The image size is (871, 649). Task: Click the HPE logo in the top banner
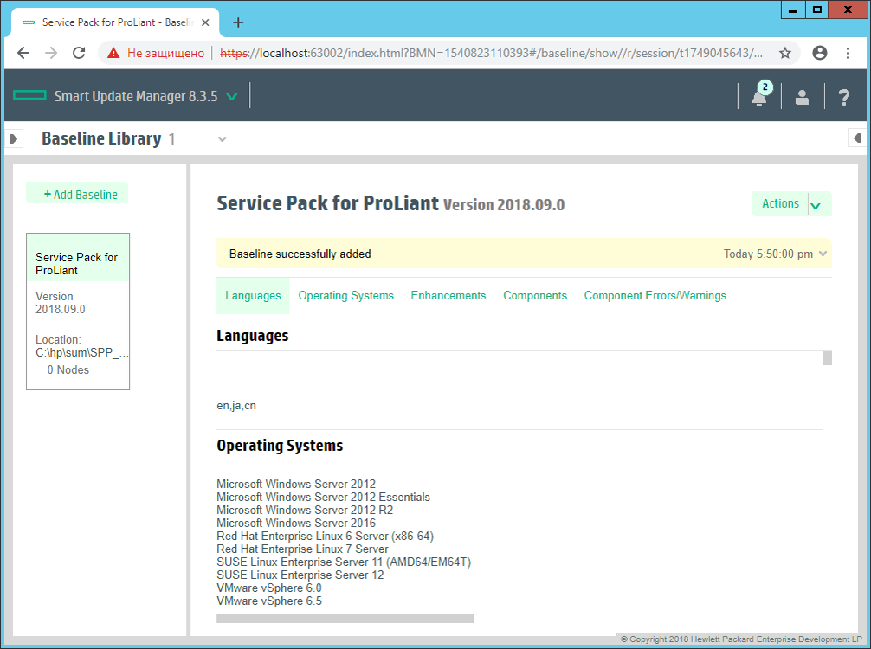pos(29,96)
